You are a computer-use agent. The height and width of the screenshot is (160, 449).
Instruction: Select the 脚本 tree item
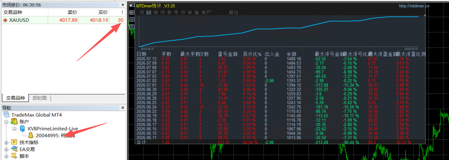24,156
